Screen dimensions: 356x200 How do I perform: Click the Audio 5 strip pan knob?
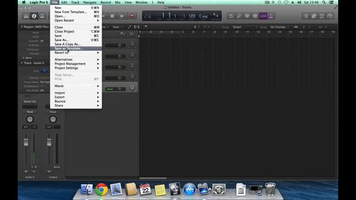pos(29,119)
